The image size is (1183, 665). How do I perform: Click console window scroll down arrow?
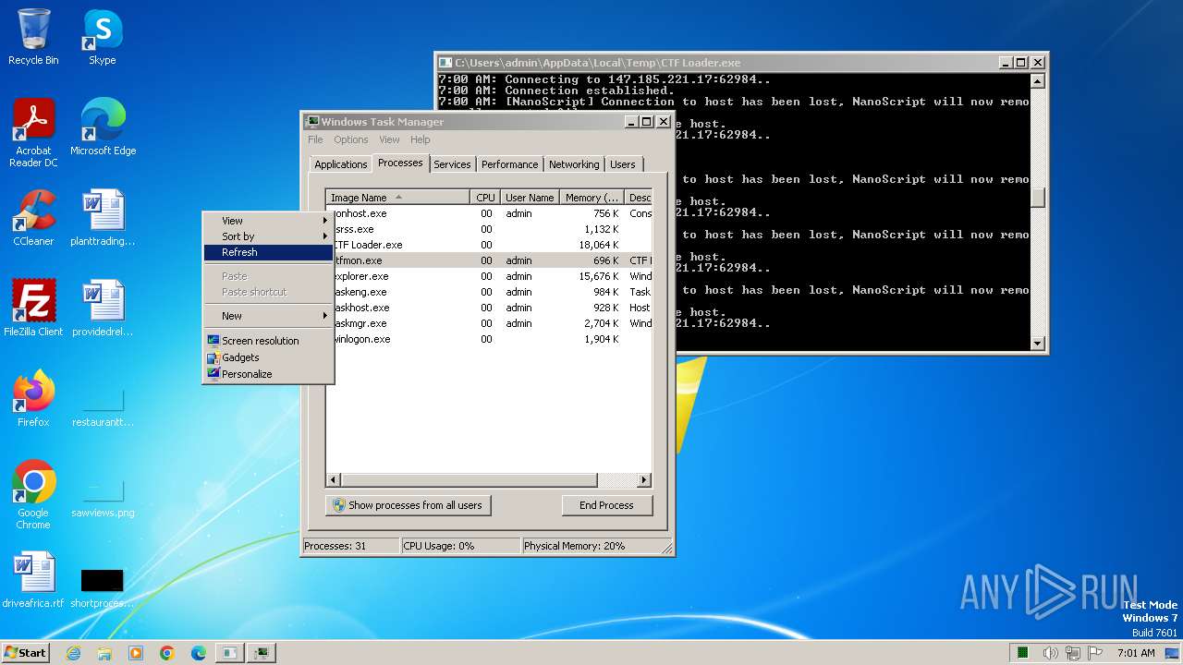(x=1037, y=344)
